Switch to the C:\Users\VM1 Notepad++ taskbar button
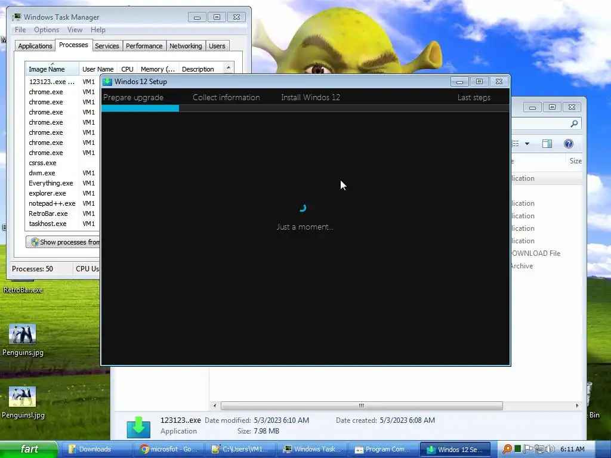611x458 pixels. coord(240,449)
